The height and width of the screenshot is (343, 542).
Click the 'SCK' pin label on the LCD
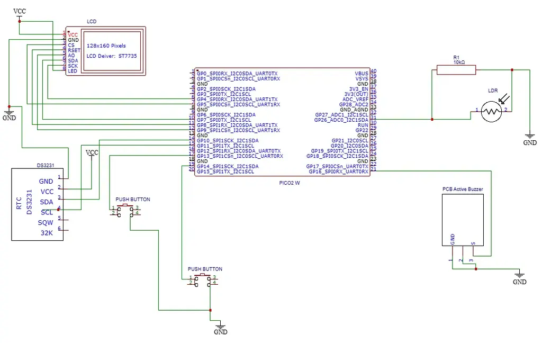73,66
